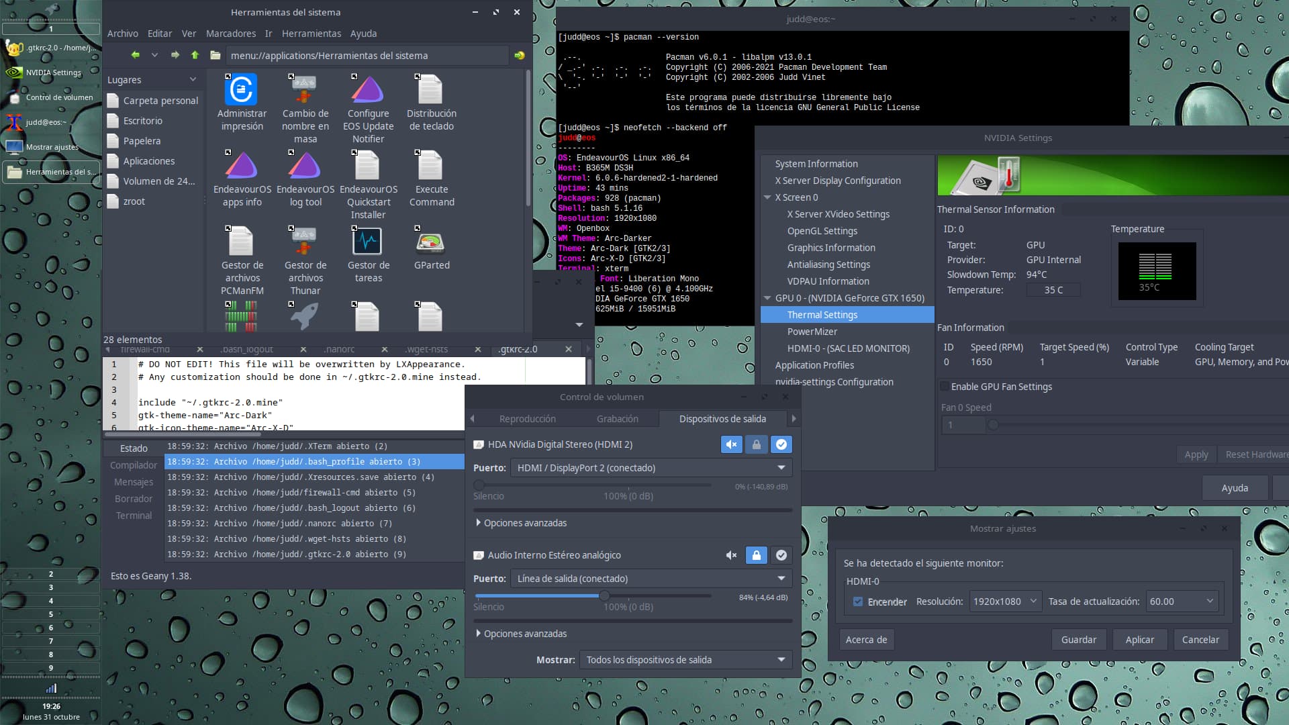Toggle channel lock for Audio Interno

point(756,555)
